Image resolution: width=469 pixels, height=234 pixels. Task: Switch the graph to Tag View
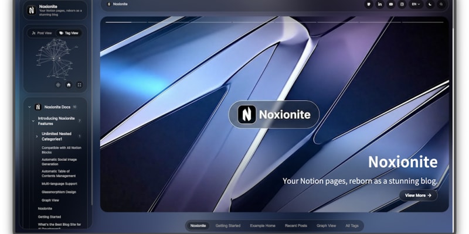tap(69, 33)
